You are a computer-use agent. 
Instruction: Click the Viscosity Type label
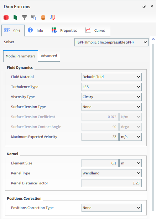coord(23,97)
